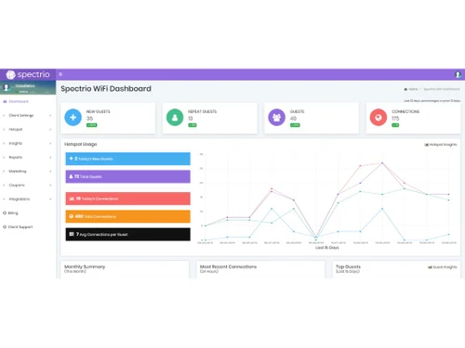Click the red Today's Connections bar

click(x=127, y=199)
